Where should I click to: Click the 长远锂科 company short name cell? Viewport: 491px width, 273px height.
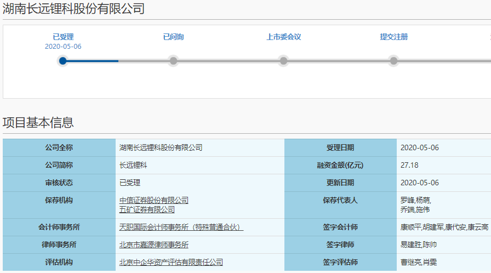(x=133, y=165)
